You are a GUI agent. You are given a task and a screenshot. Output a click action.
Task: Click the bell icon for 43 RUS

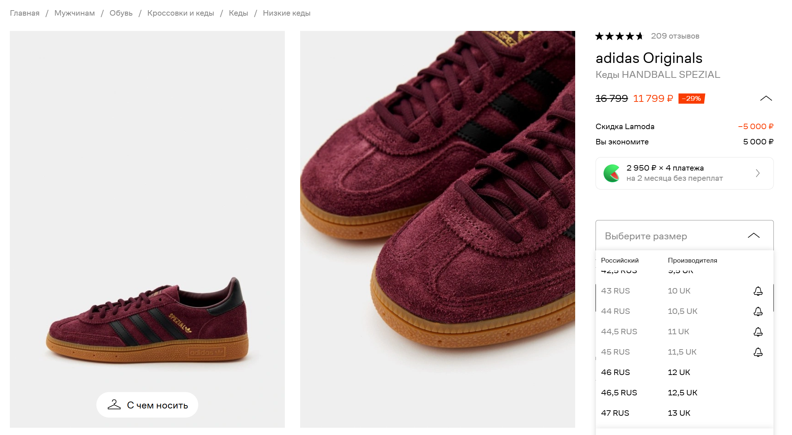(x=758, y=291)
